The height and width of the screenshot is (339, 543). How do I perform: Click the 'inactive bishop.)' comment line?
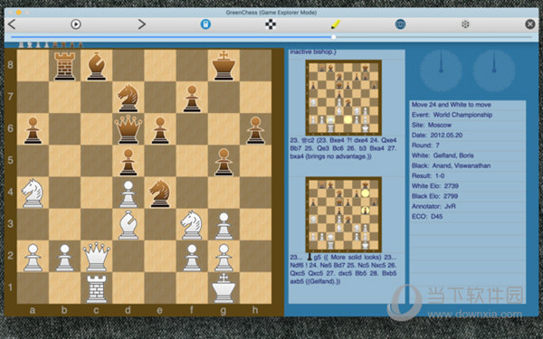coord(313,52)
